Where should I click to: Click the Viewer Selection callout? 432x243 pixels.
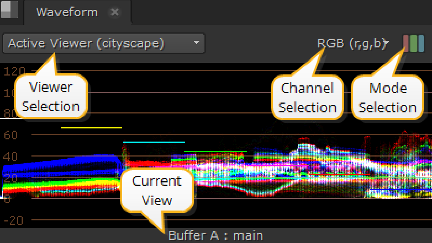coord(51,97)
